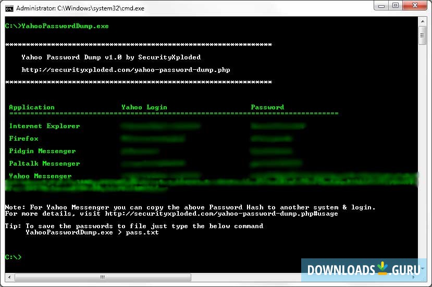The image size is (432, 287).
Task: Click the Firefox row label
Action: pos(23,138)
